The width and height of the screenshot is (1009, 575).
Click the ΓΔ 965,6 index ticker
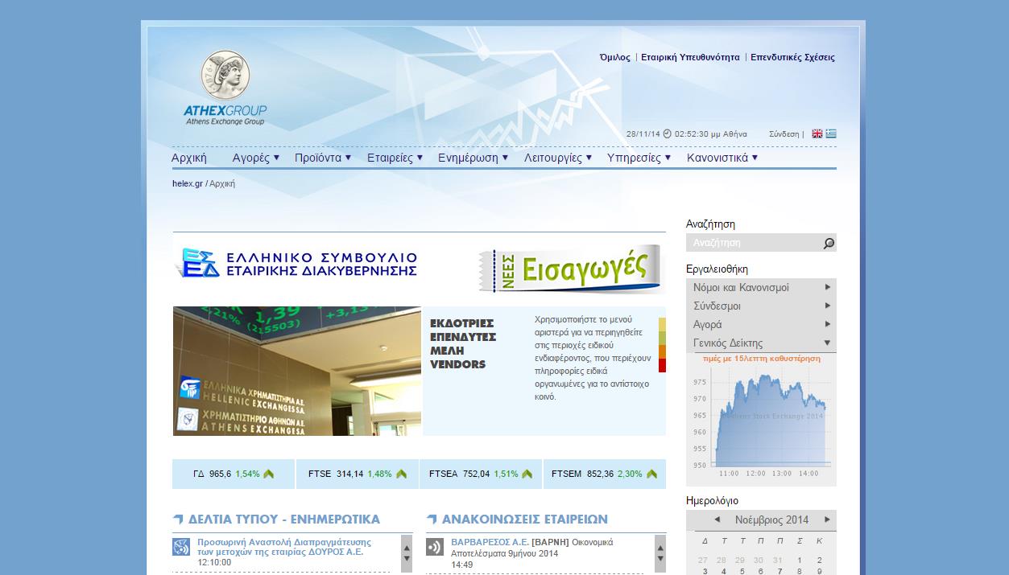pos(234,474)
